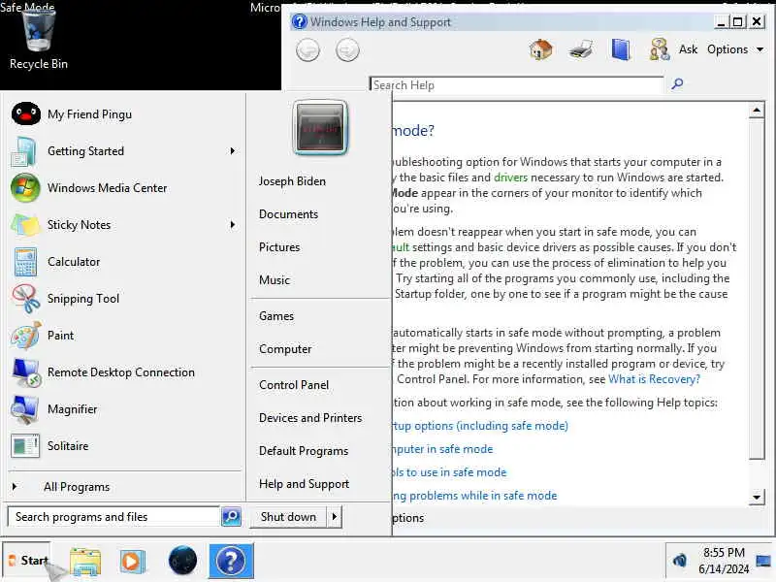Open Pictures library
Viewport: 776px width, 582px height.
(279, 247)
